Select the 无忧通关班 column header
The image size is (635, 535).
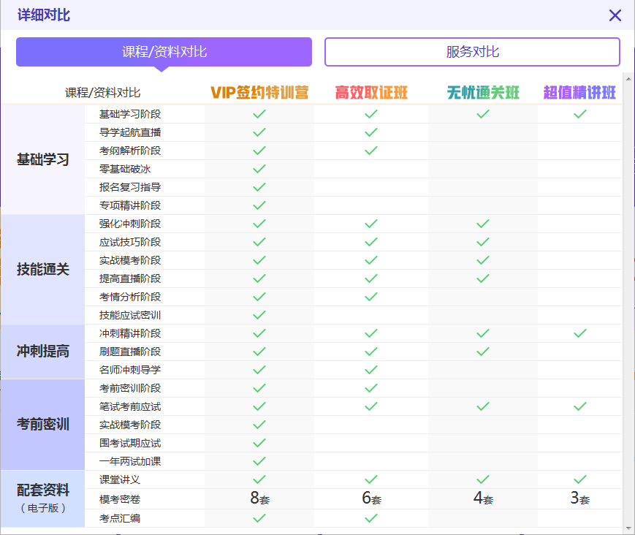pyautogui.click(x=483, y=93)
